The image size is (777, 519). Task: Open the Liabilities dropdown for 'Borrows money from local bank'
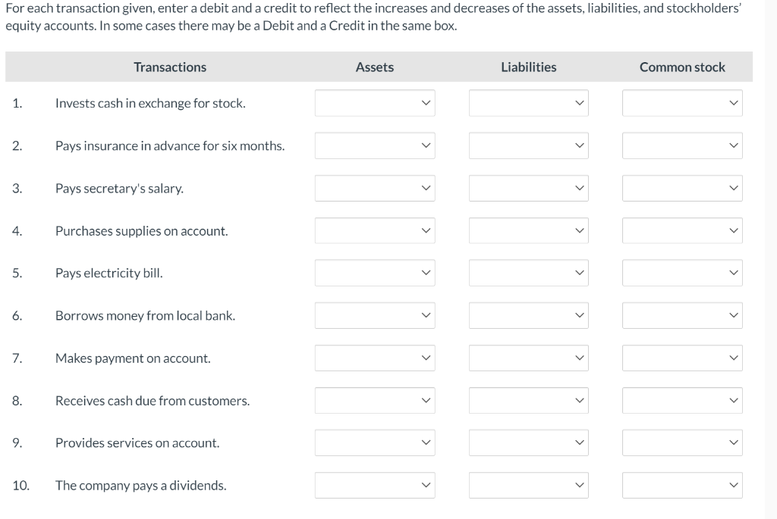click(528, 315)
